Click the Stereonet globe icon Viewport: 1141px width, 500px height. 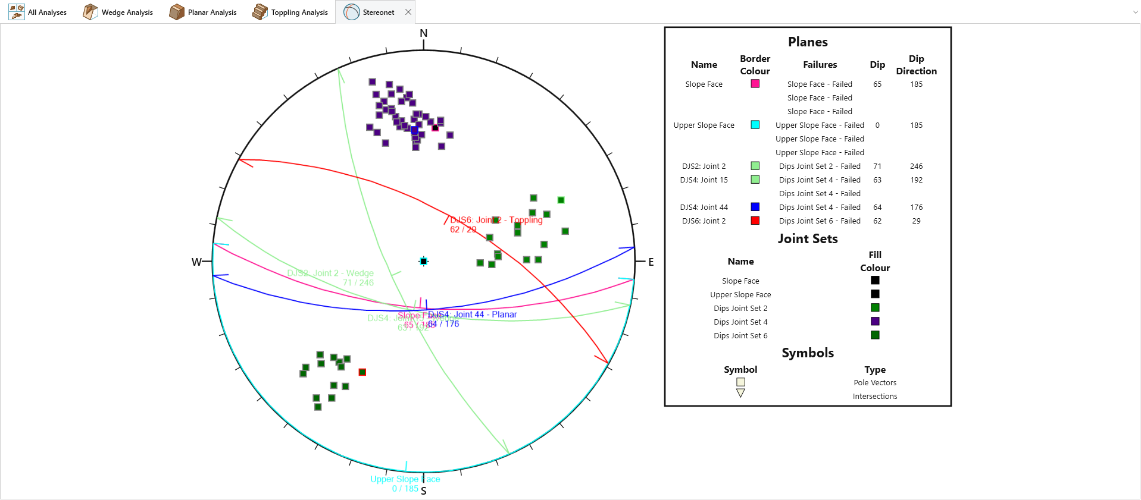coord(352,12)
